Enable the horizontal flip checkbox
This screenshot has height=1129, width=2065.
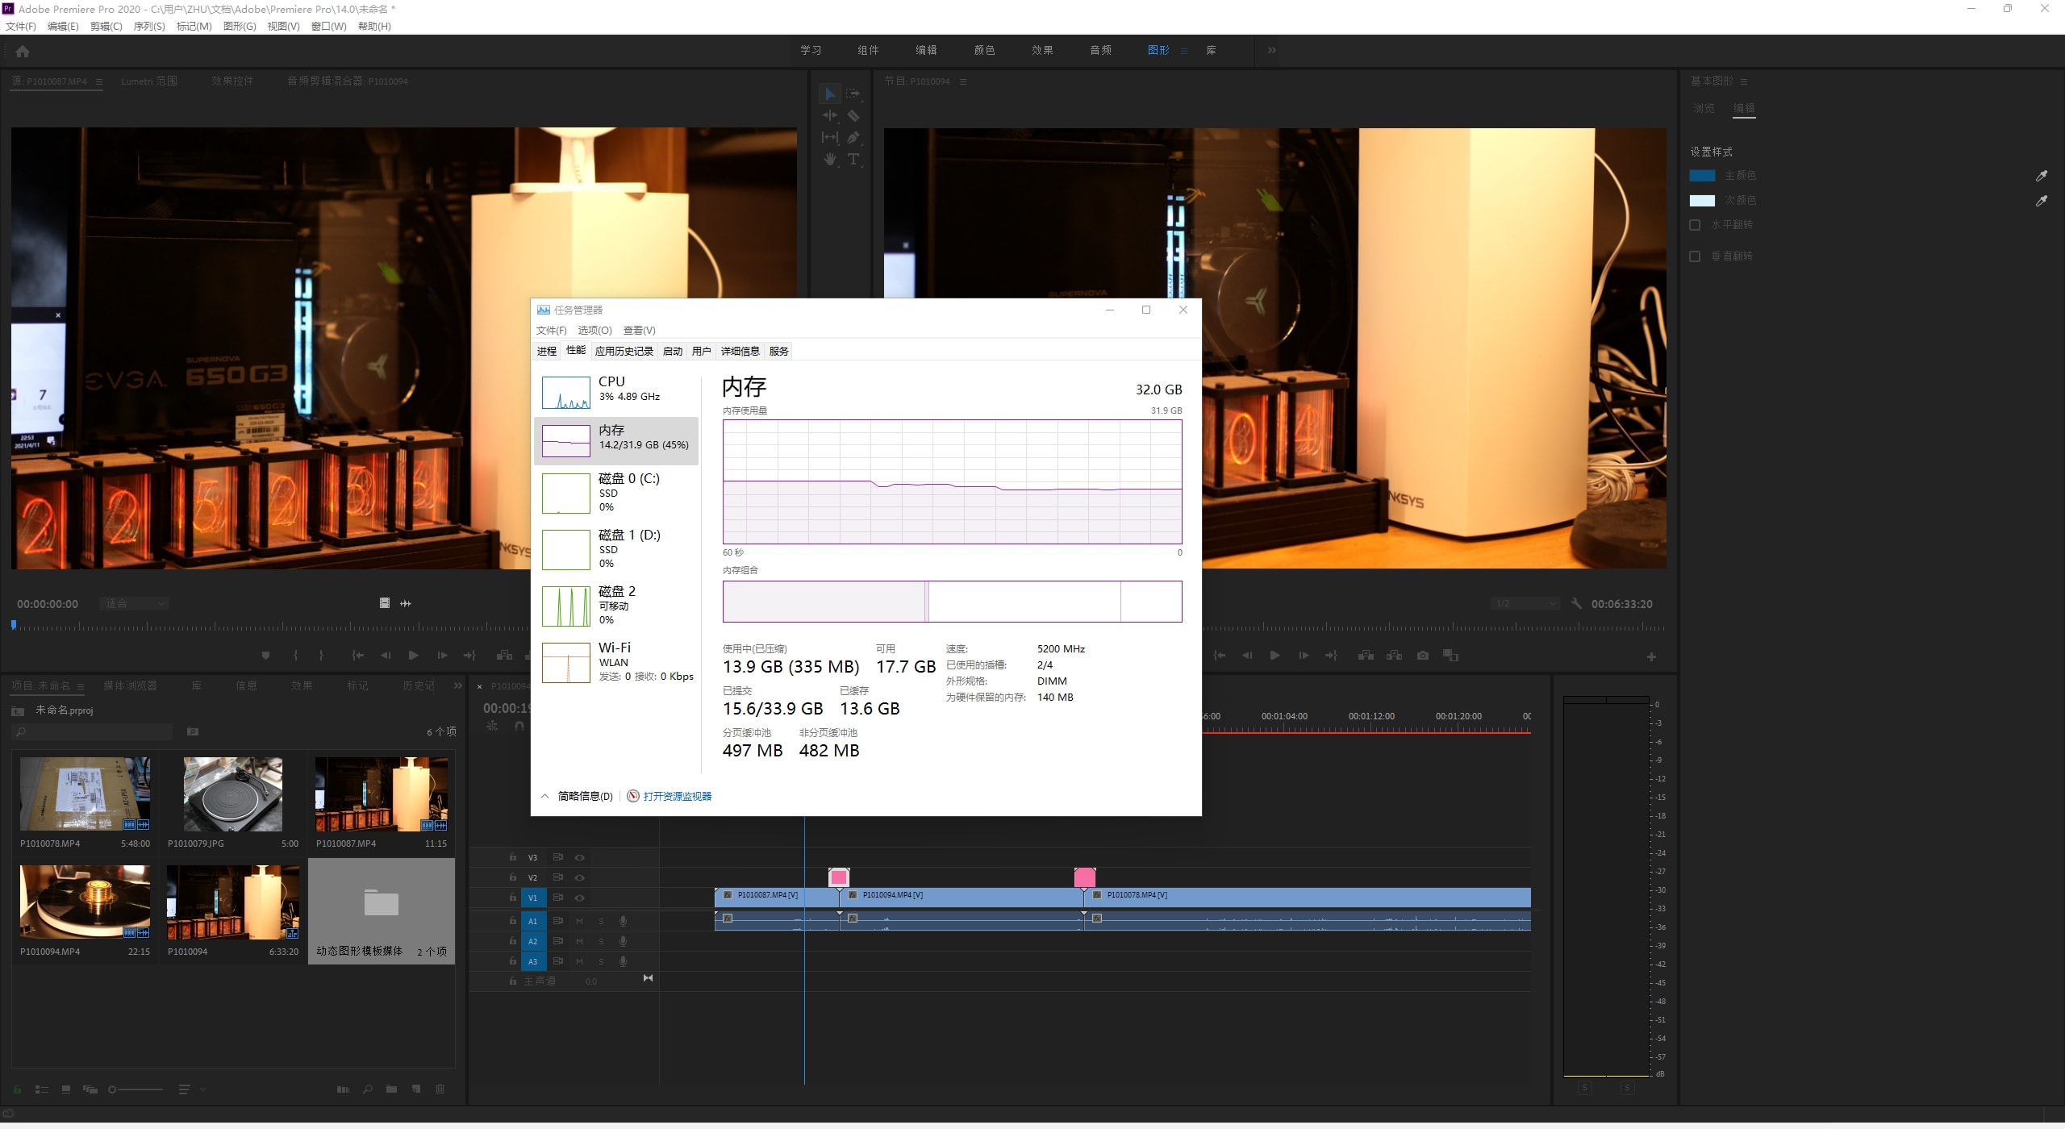tap(1695, 225)
